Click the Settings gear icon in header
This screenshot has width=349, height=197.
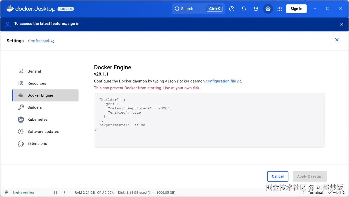268,9
